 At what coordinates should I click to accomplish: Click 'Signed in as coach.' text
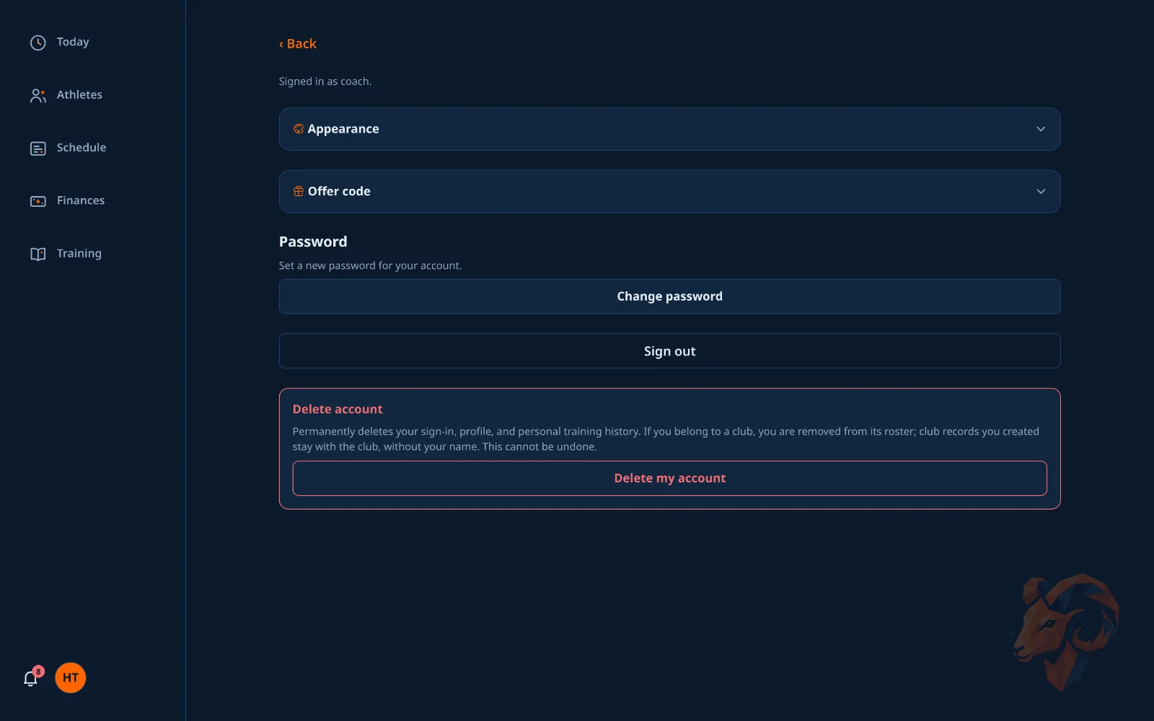pyautogui.click(x=325, y=81)
